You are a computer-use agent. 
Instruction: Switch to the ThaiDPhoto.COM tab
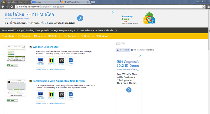[x=75, y=2]
